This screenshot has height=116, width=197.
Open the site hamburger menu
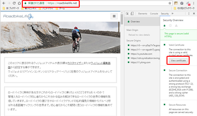[114, 16]
